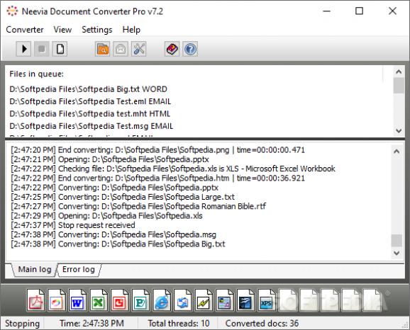Click the Stop conversion toolbar button
Image resolution: width=410 pixels, height=330 pixels.
click(42, 49)
